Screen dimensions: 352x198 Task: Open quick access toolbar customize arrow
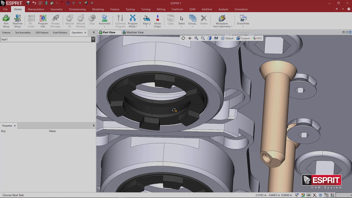pos(57,3)
